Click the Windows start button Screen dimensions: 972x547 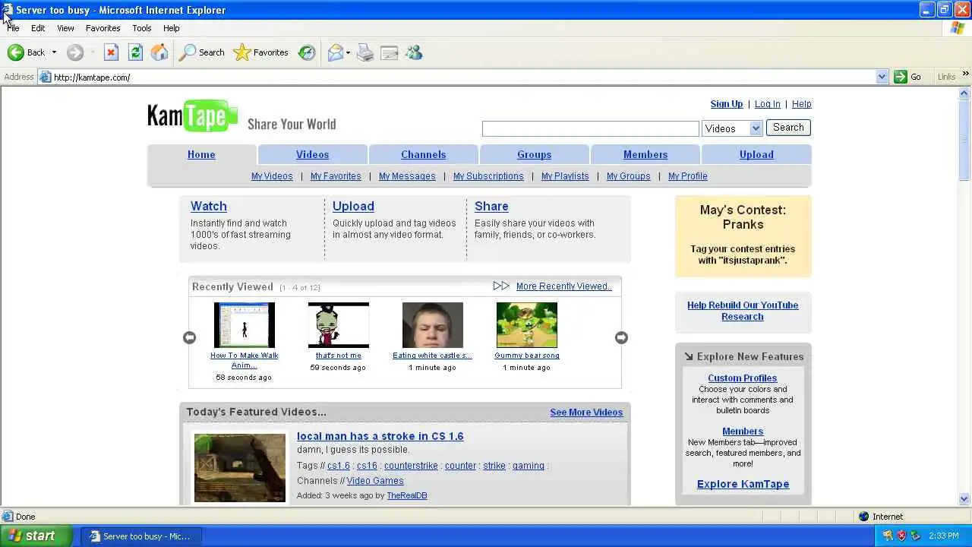[x=36, y=536]
